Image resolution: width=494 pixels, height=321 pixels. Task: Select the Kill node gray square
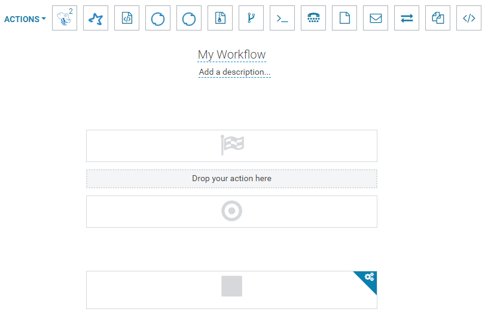tap(231, 286)
